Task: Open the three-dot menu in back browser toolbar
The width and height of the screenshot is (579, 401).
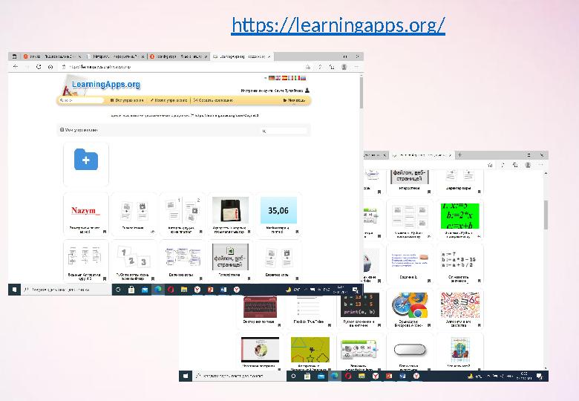Action: coord(541,165)
